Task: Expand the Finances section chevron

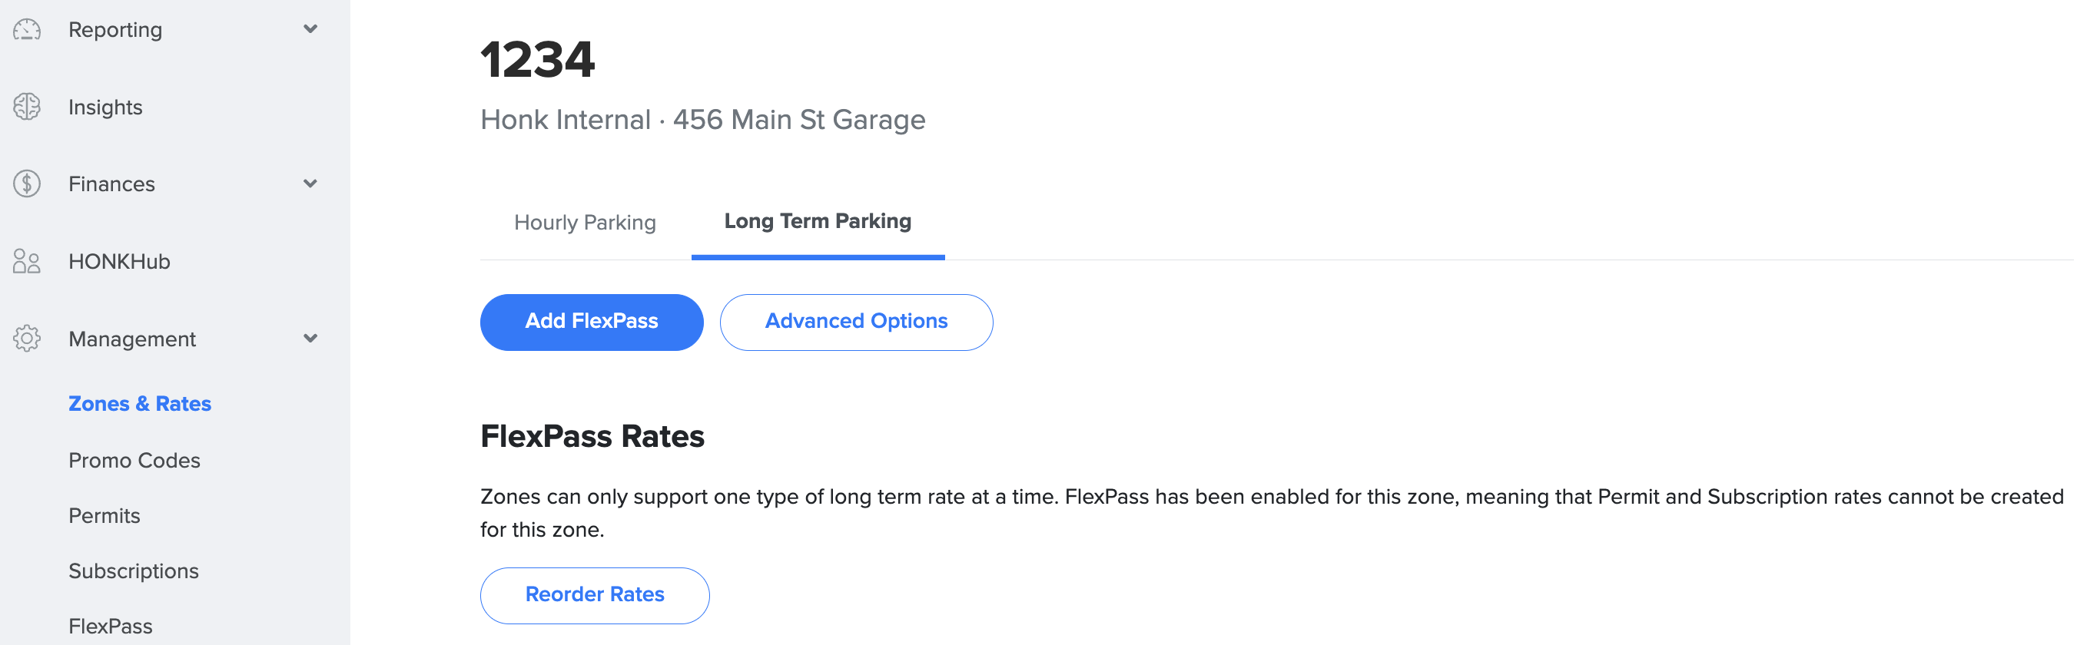Action: [310, 184]
